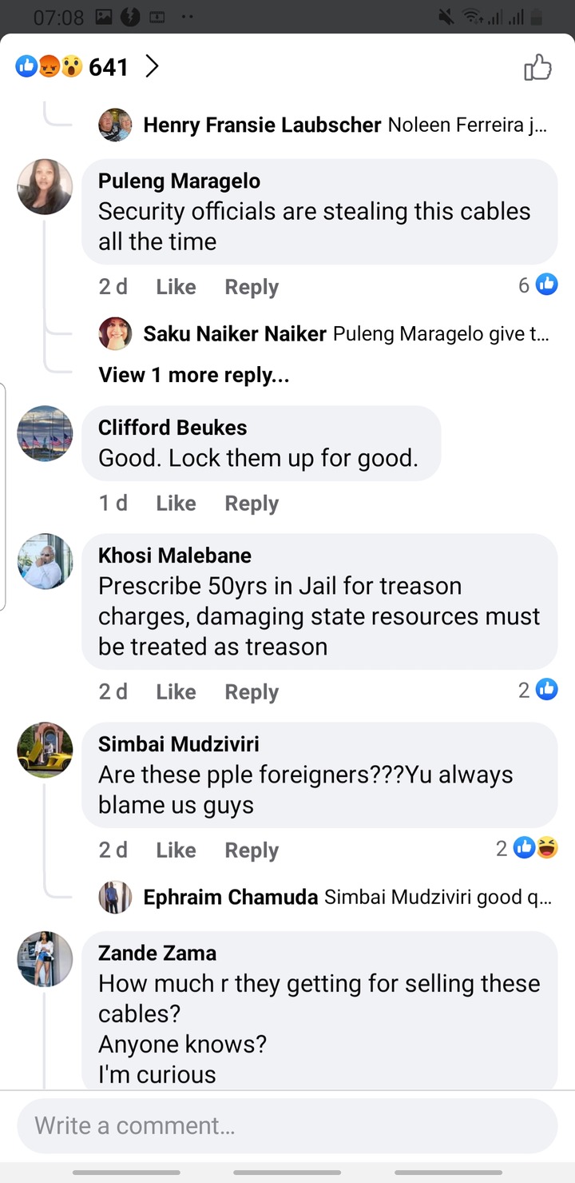This screenshot has height=1183, width=575.
Task: Expand 'View 1 more reply...' under Puleng Maragelo
Action: point(194,375)
